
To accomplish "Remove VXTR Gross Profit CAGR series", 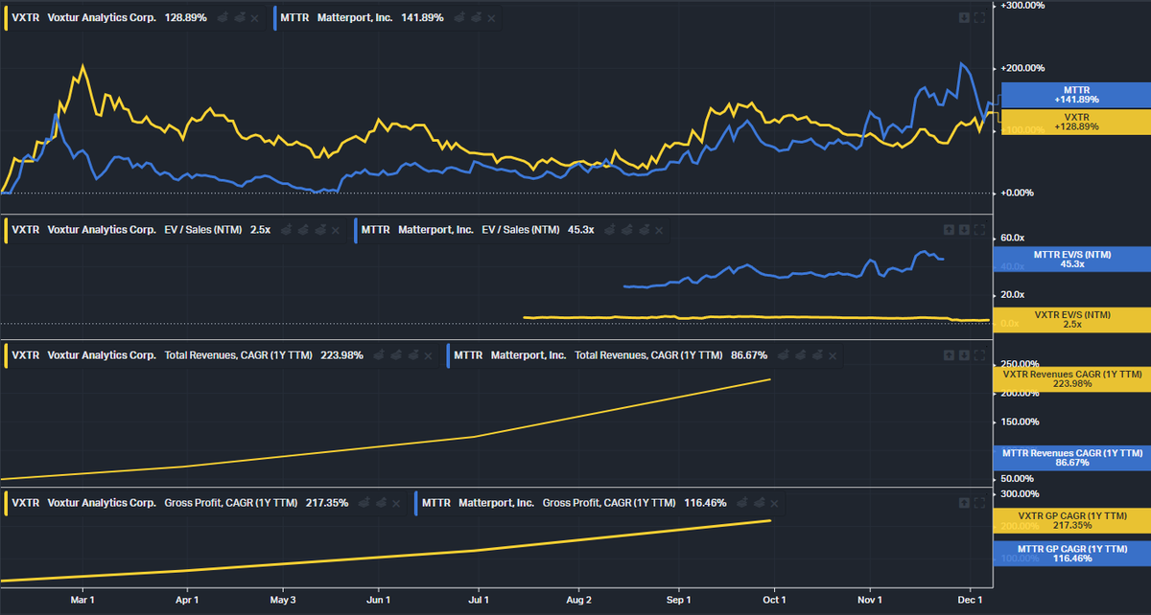I will [x=395, y=503].
